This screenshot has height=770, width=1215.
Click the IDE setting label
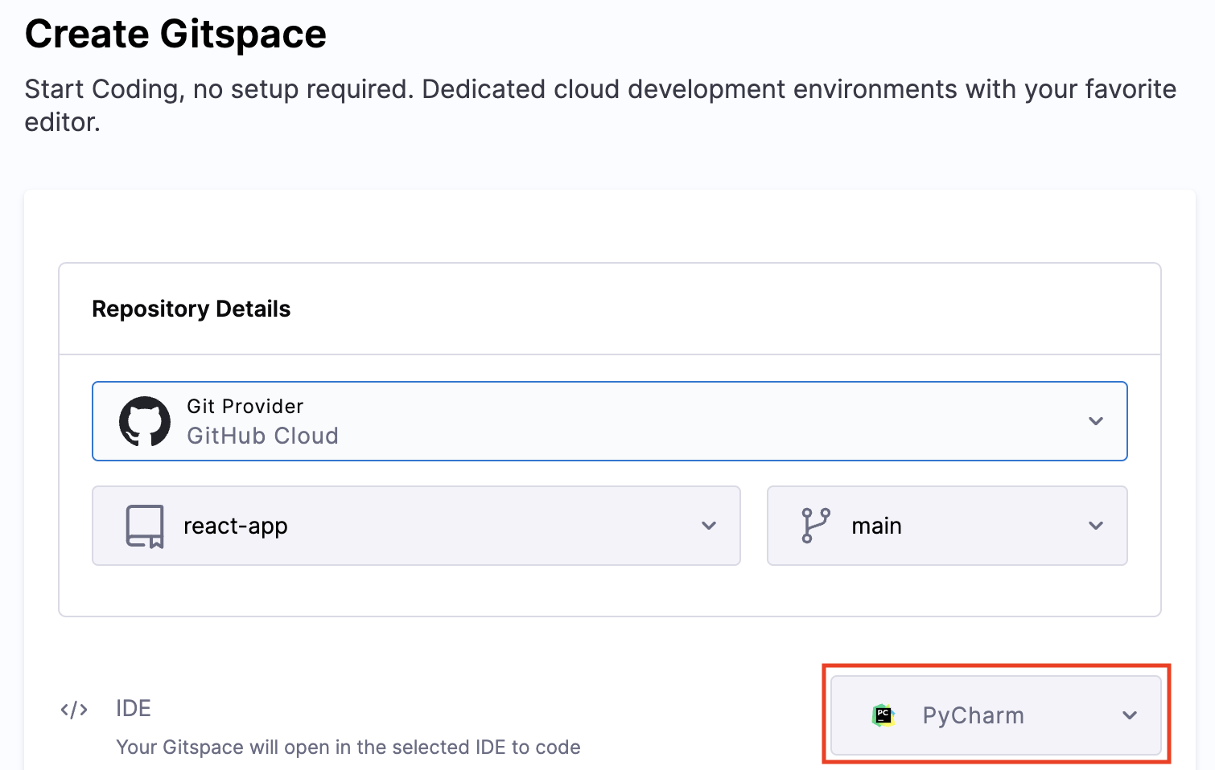pos(134,708)
